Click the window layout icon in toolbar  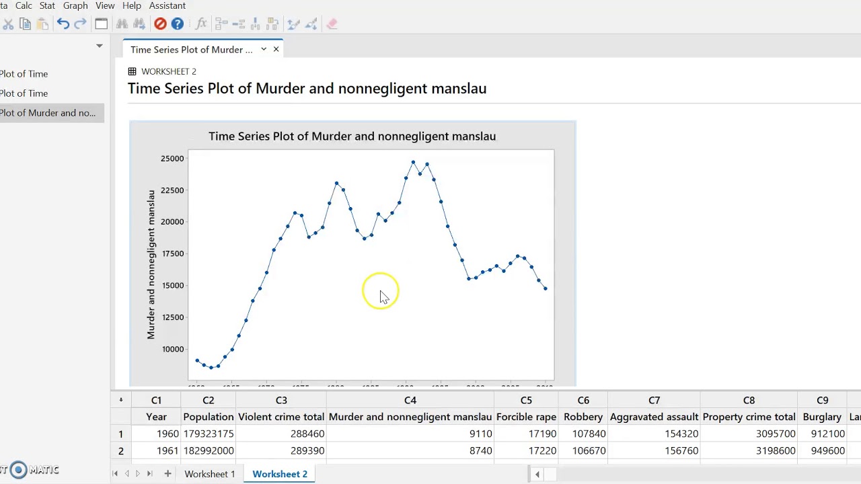point(101,24)
